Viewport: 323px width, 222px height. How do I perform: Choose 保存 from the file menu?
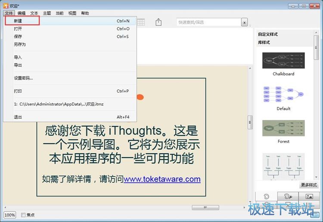[70, 36]
